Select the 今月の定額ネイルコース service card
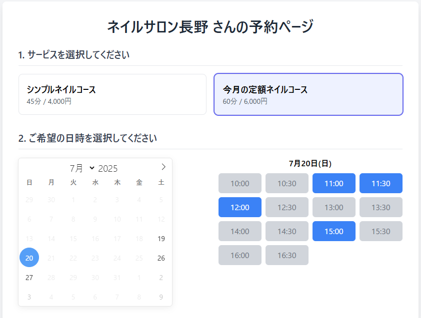Image resolution: width=421 pixels, height=318 pixels. tap(308, 94)
